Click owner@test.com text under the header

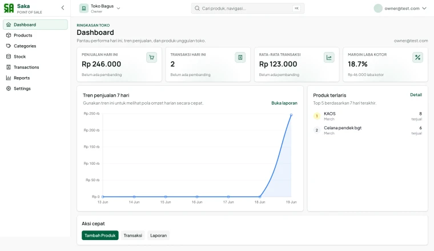pyautogui.click(x=411, y=41)
